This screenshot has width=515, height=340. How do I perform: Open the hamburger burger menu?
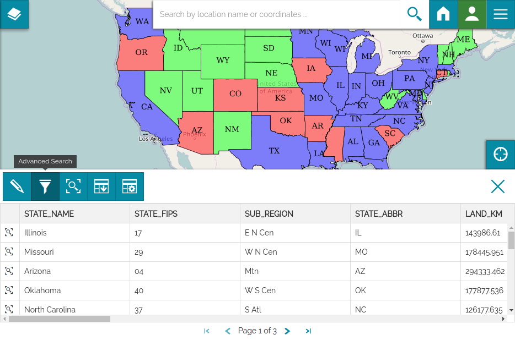pos(501,14)
